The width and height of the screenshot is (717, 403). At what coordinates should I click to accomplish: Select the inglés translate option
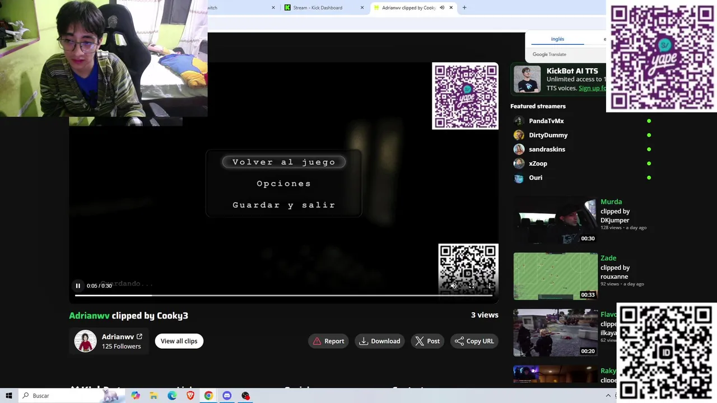[x=557, y=39]
